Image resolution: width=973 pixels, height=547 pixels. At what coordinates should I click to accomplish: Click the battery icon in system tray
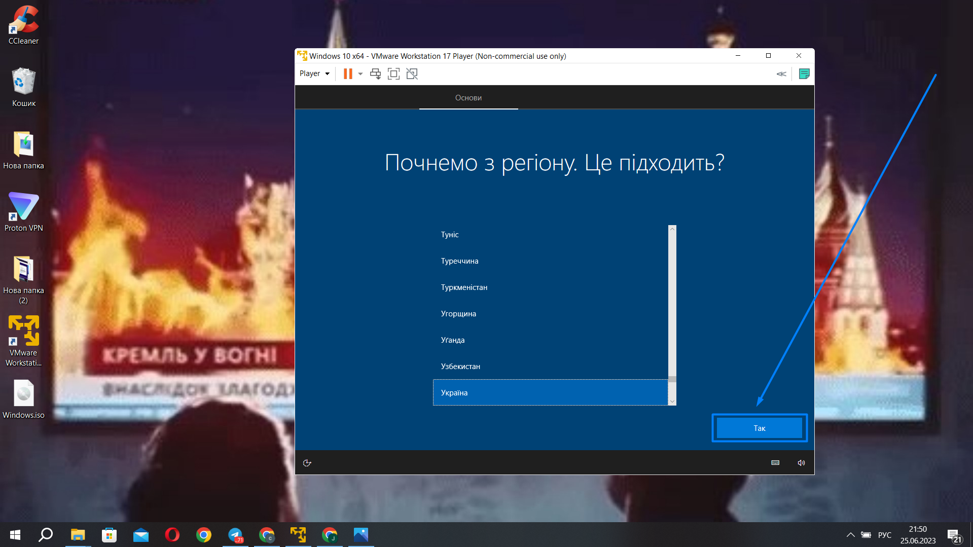866,535
